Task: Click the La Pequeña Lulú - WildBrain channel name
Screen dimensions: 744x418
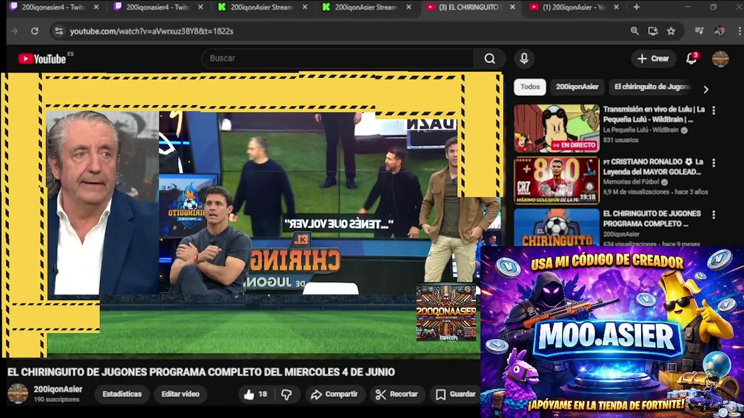Action: (641, 130)
